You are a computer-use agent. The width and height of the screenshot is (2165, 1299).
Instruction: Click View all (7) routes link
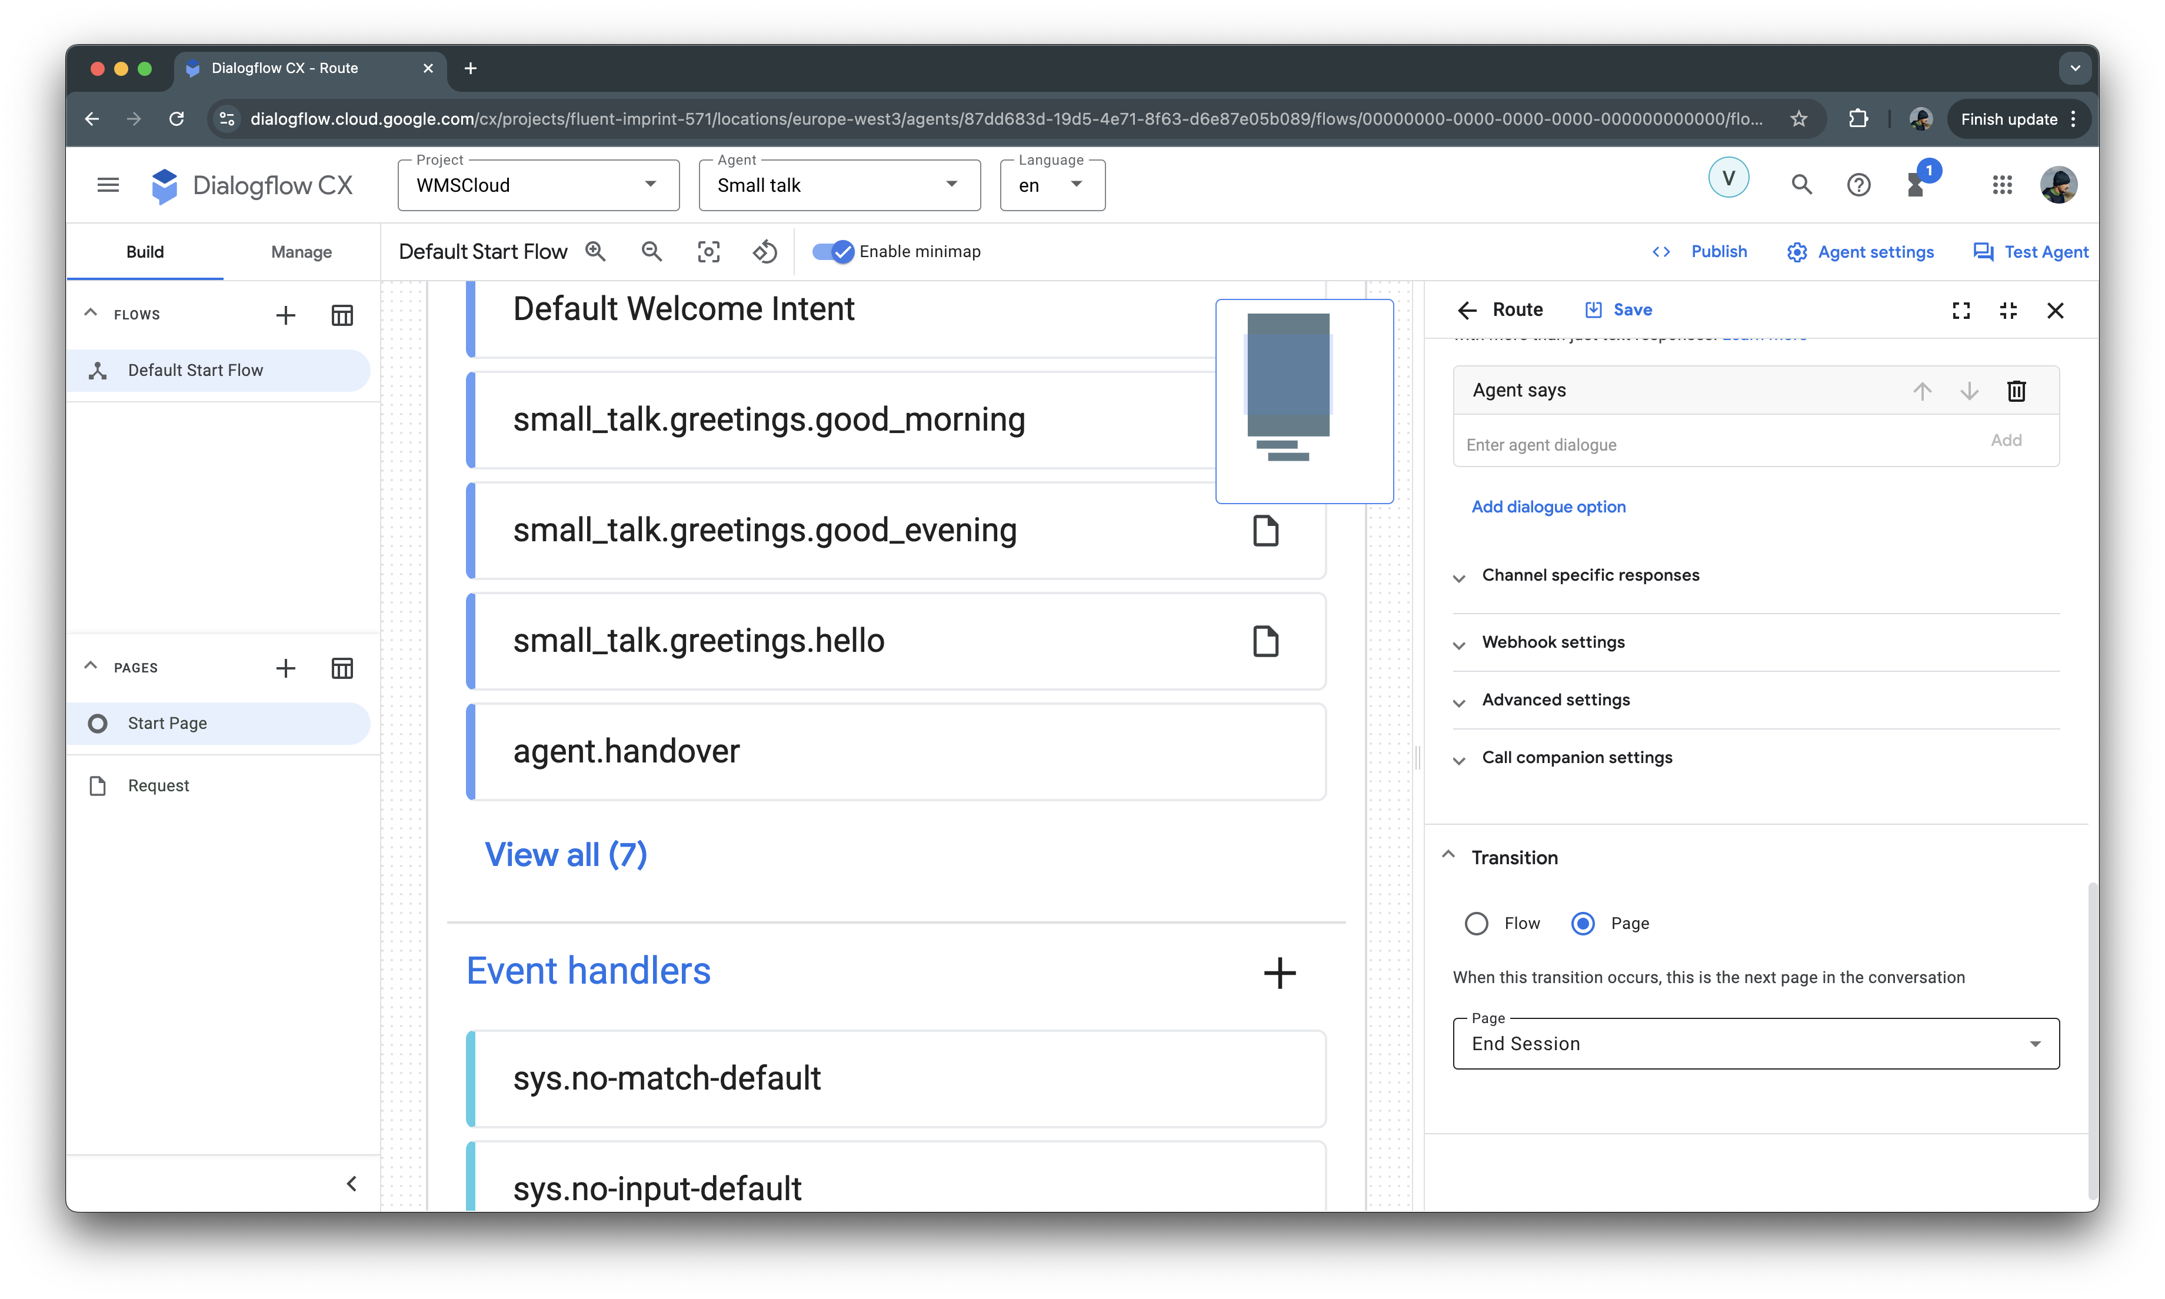click(x=566, y=854)
